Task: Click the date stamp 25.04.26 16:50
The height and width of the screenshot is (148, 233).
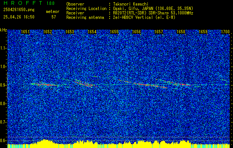Action: 19,17
